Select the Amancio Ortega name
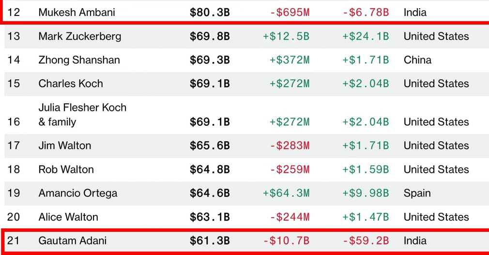The height and width of the screenshot is (255, 489). 78,193
